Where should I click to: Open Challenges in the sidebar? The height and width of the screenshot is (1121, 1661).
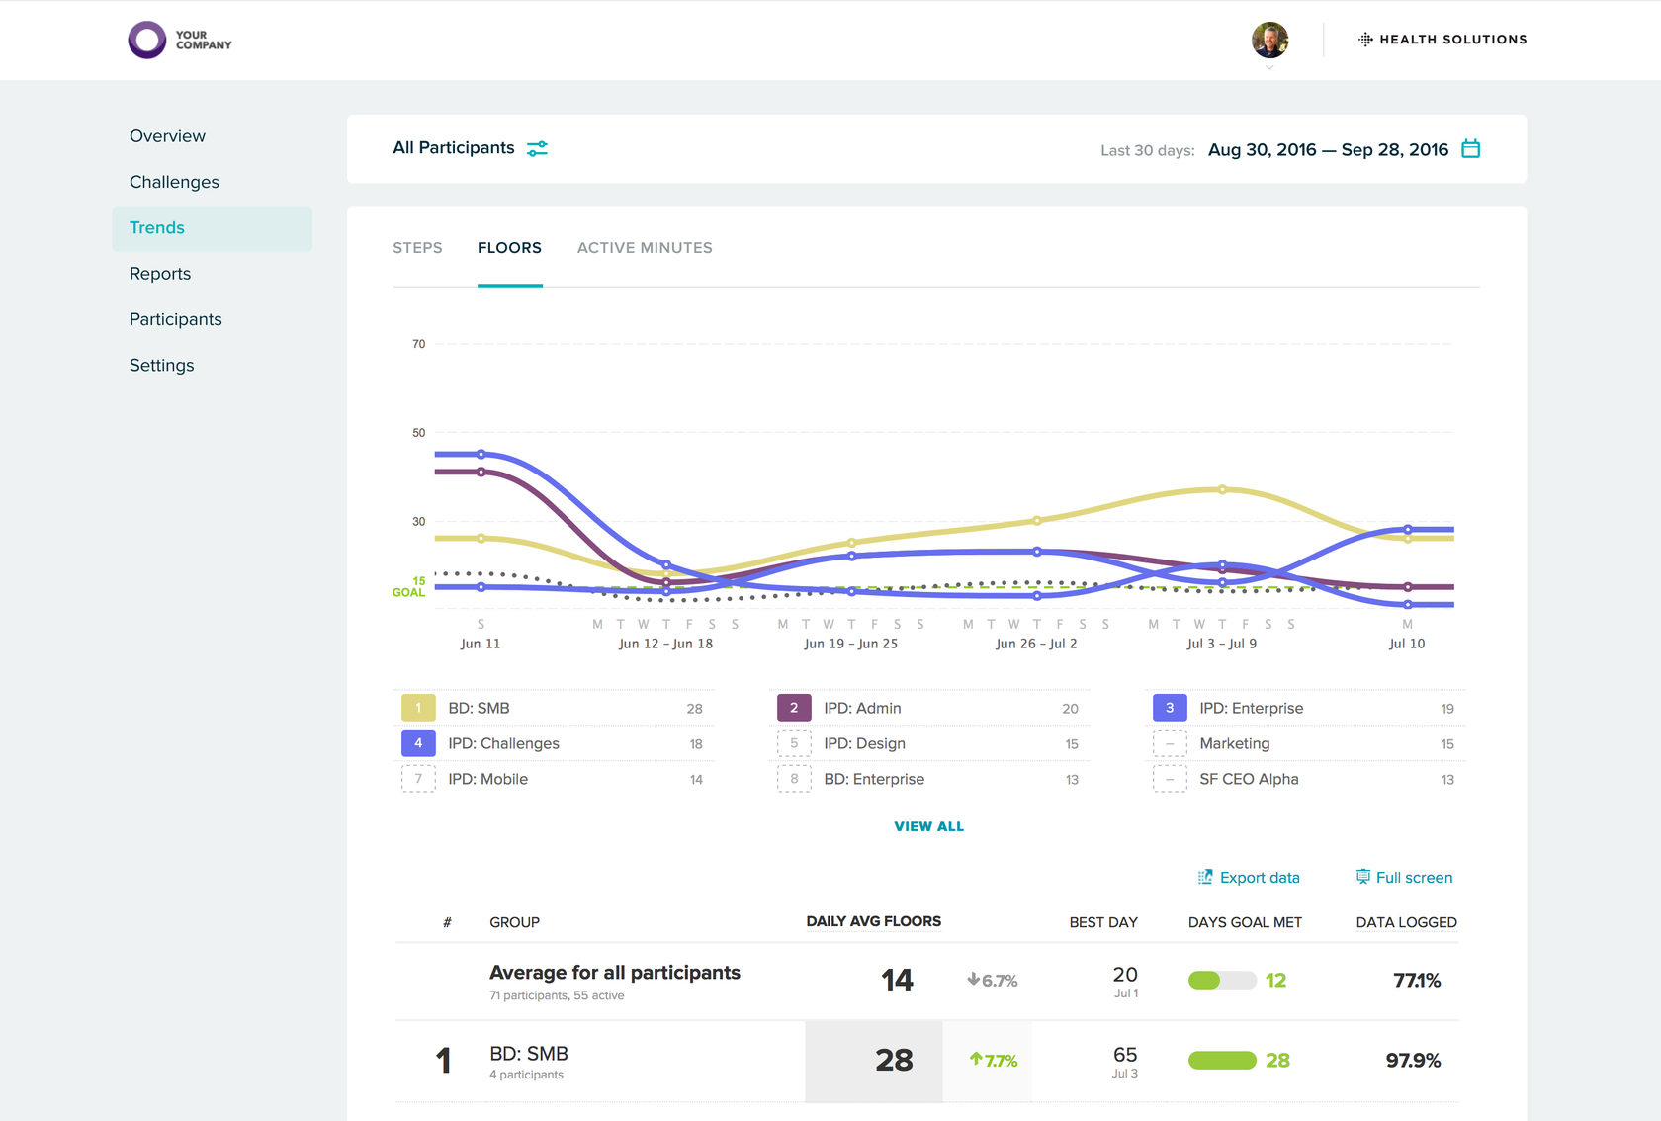pyautogui.click(x=174, y=182)
